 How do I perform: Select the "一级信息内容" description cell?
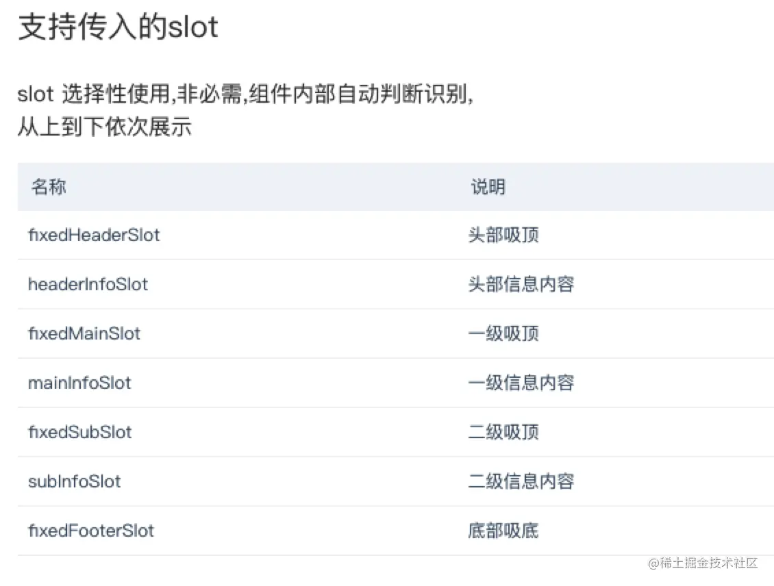coord(521,383)
